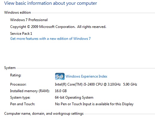Click the View basic information heading

[x=51, y=3]
